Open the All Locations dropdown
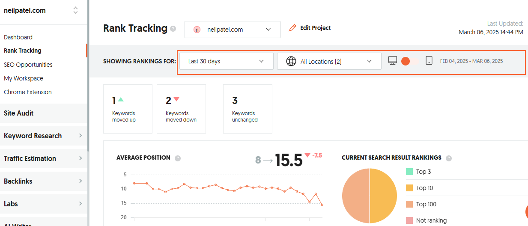This screenshot has height=226, width=528. pos(329,61)
